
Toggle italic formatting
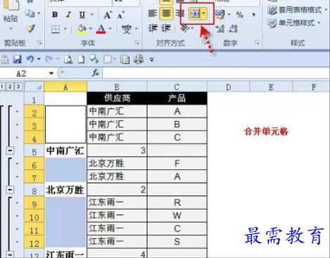point(68,15)
